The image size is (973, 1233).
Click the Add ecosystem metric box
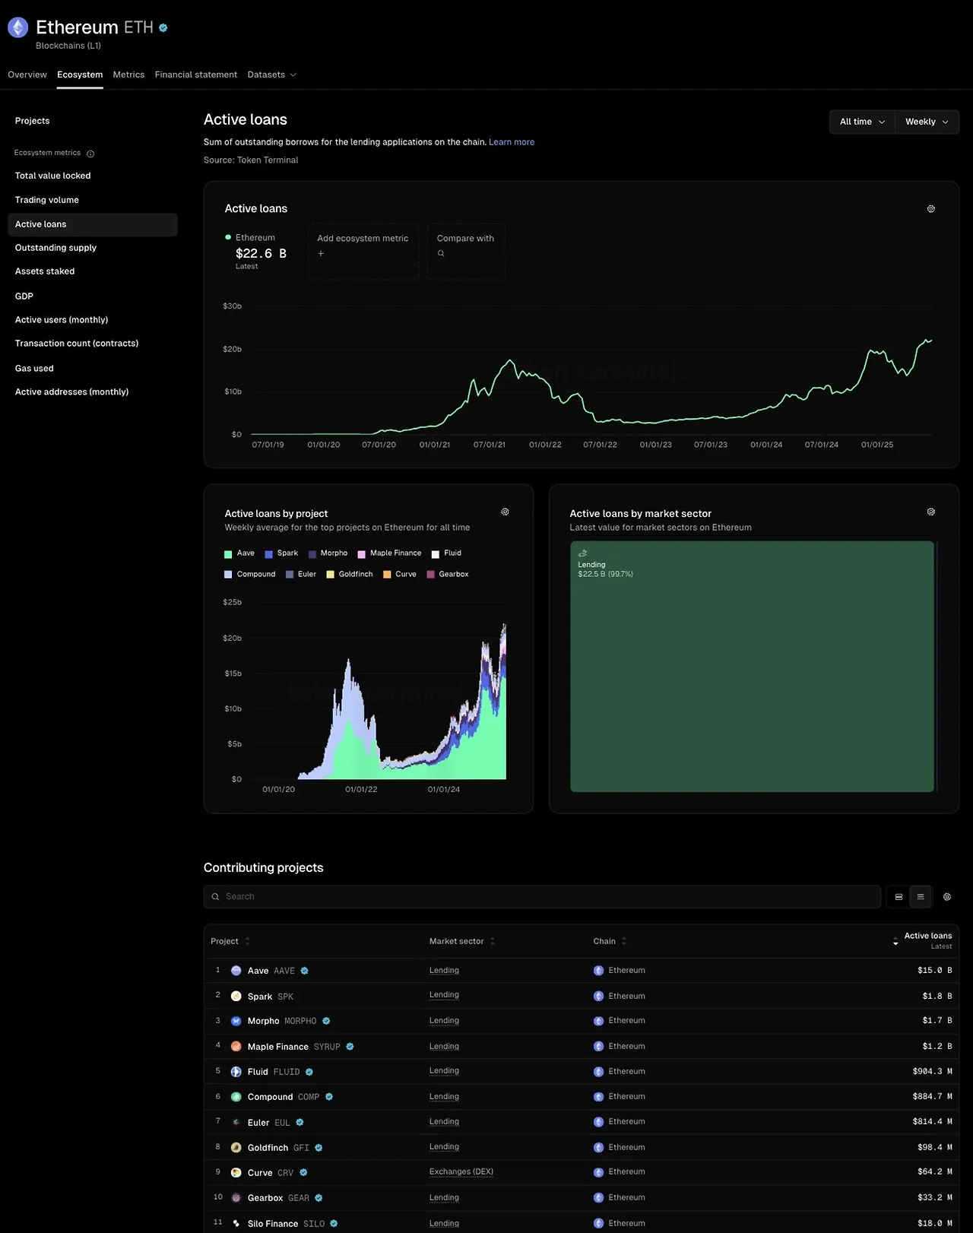click(363, 252)
